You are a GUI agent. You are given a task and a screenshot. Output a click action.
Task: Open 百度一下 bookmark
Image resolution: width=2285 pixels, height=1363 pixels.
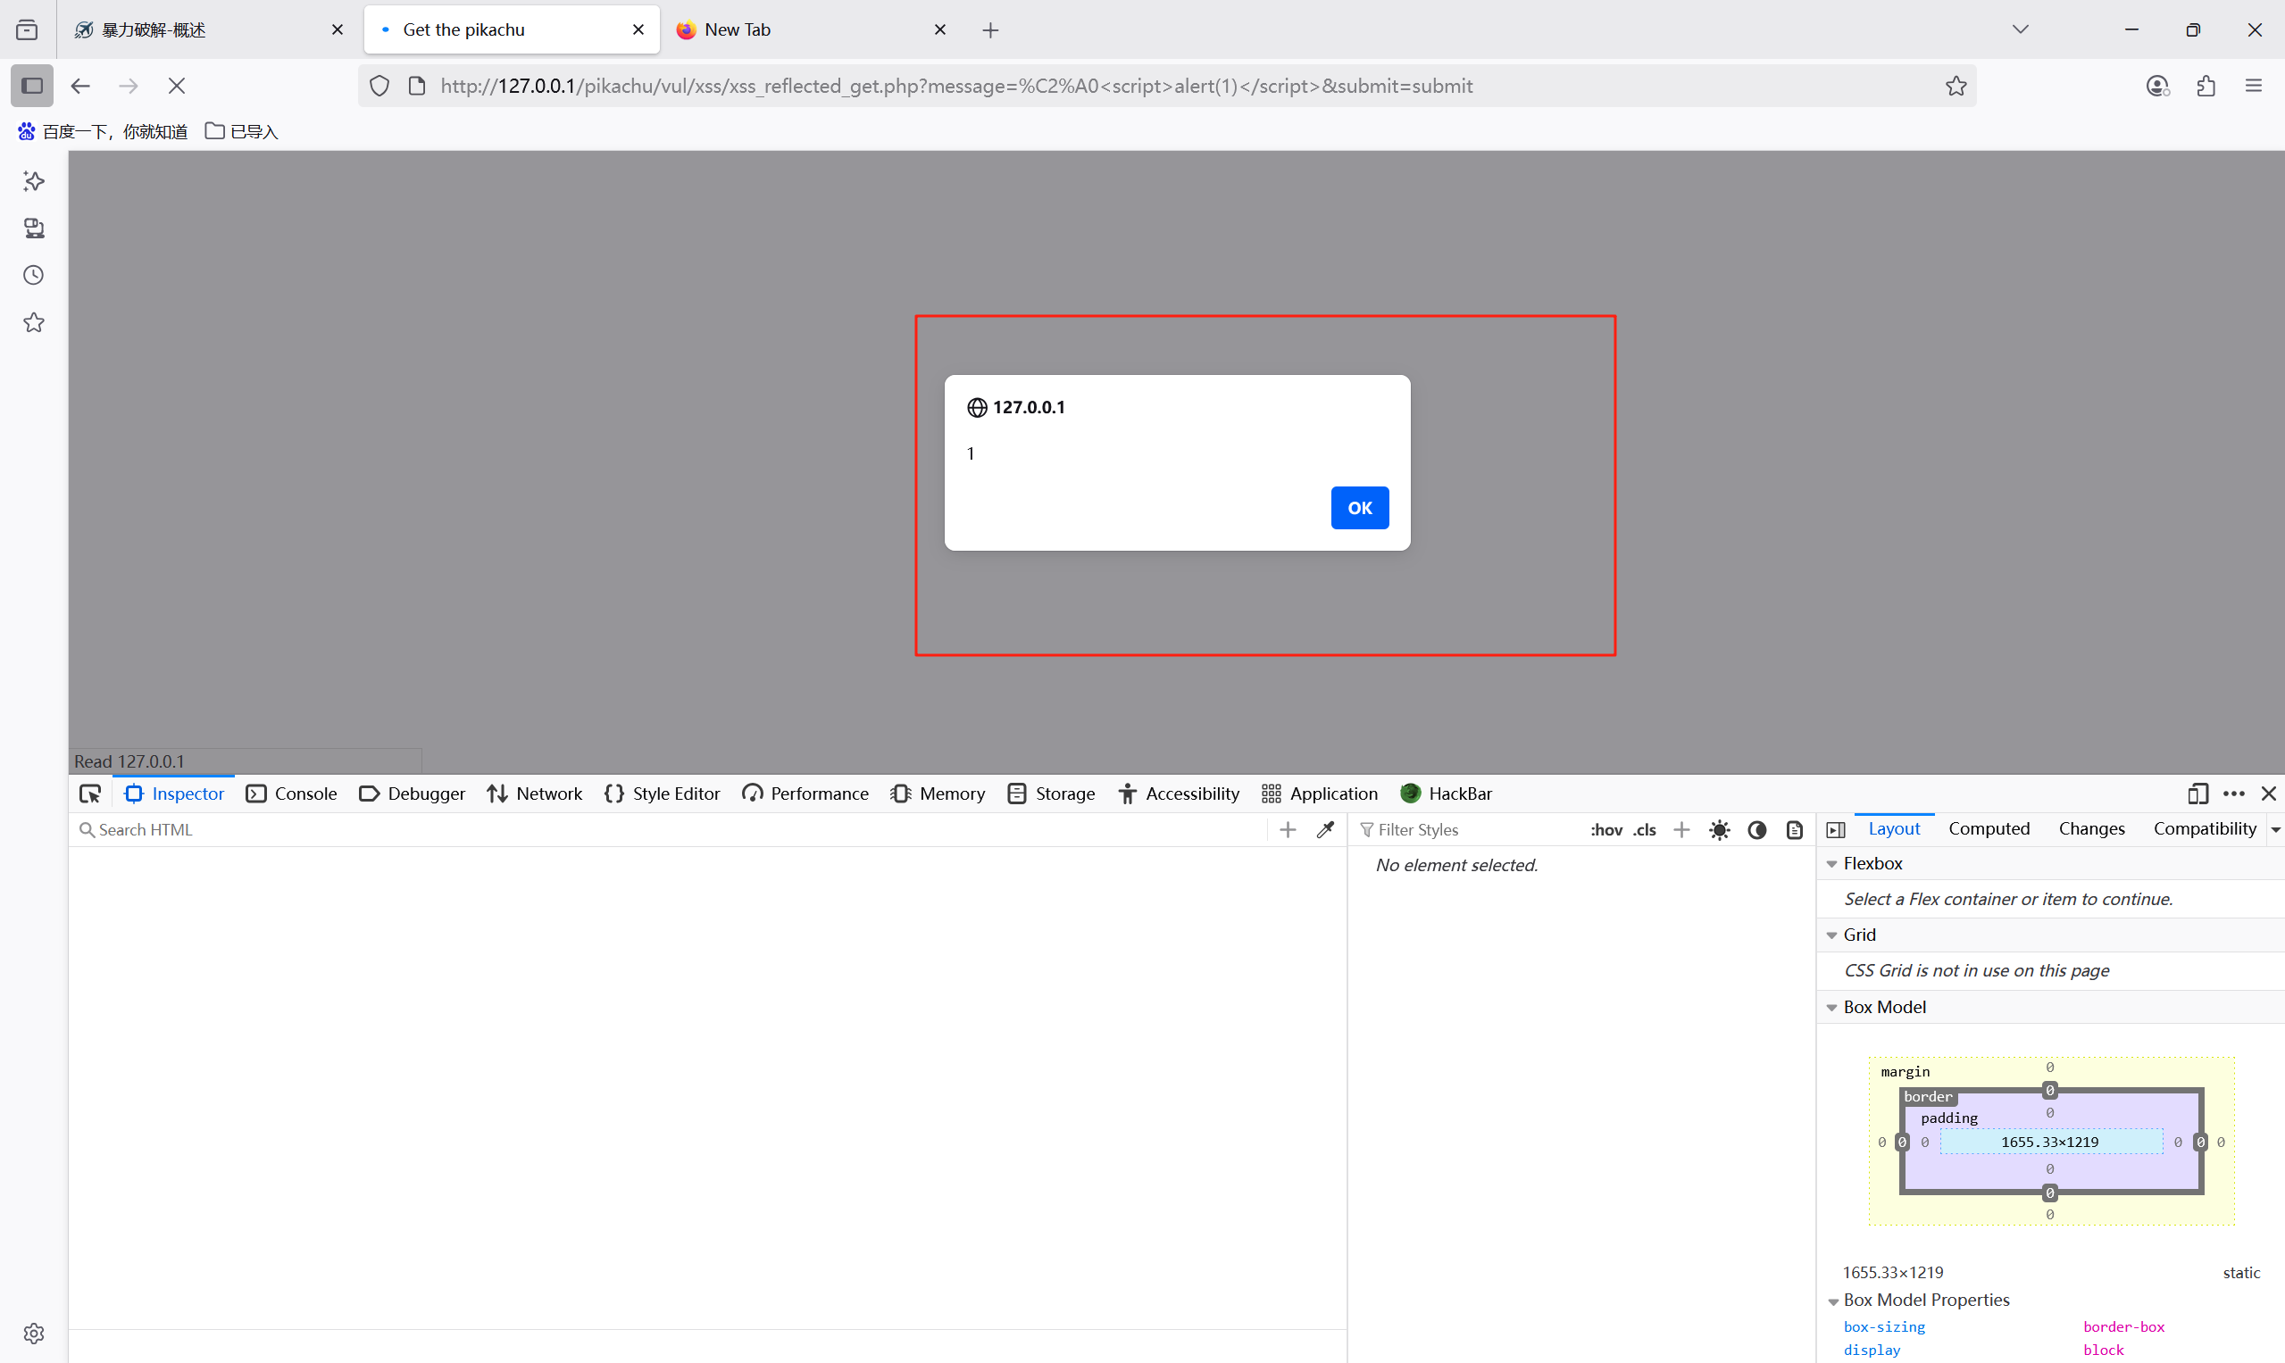(102, 131)
